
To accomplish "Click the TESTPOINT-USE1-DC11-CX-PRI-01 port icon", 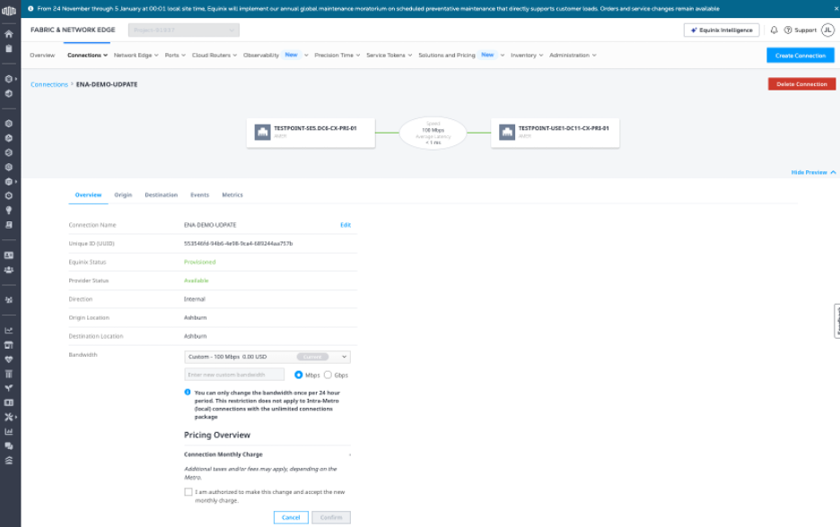I will coord(506,133).
